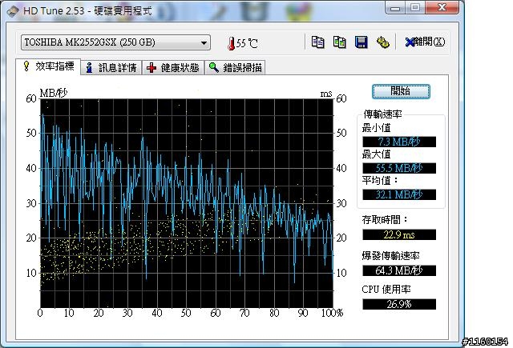Switch to the 健康狀態 health tab
513x348 pixels.
coord(173,67)
